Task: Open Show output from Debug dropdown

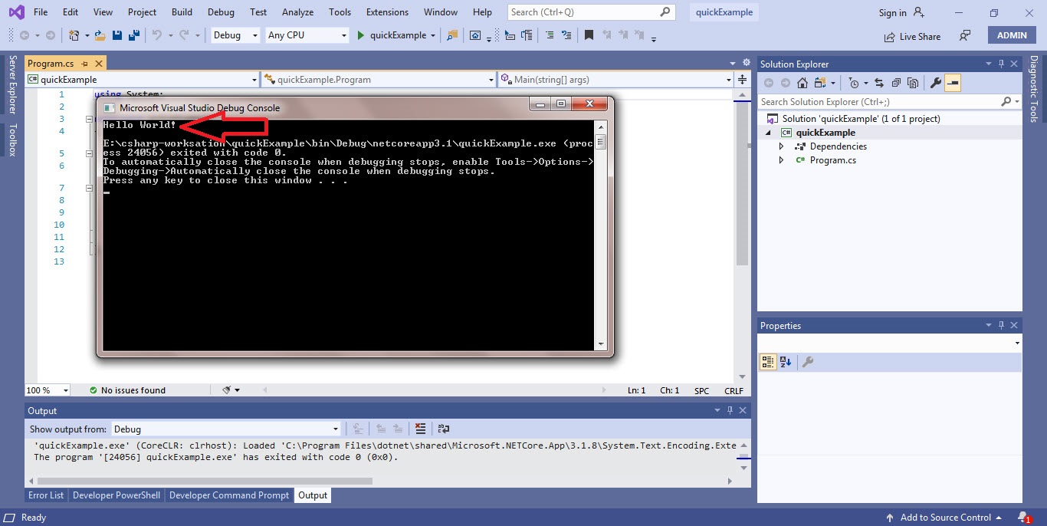Action: (x=226, y=429)
